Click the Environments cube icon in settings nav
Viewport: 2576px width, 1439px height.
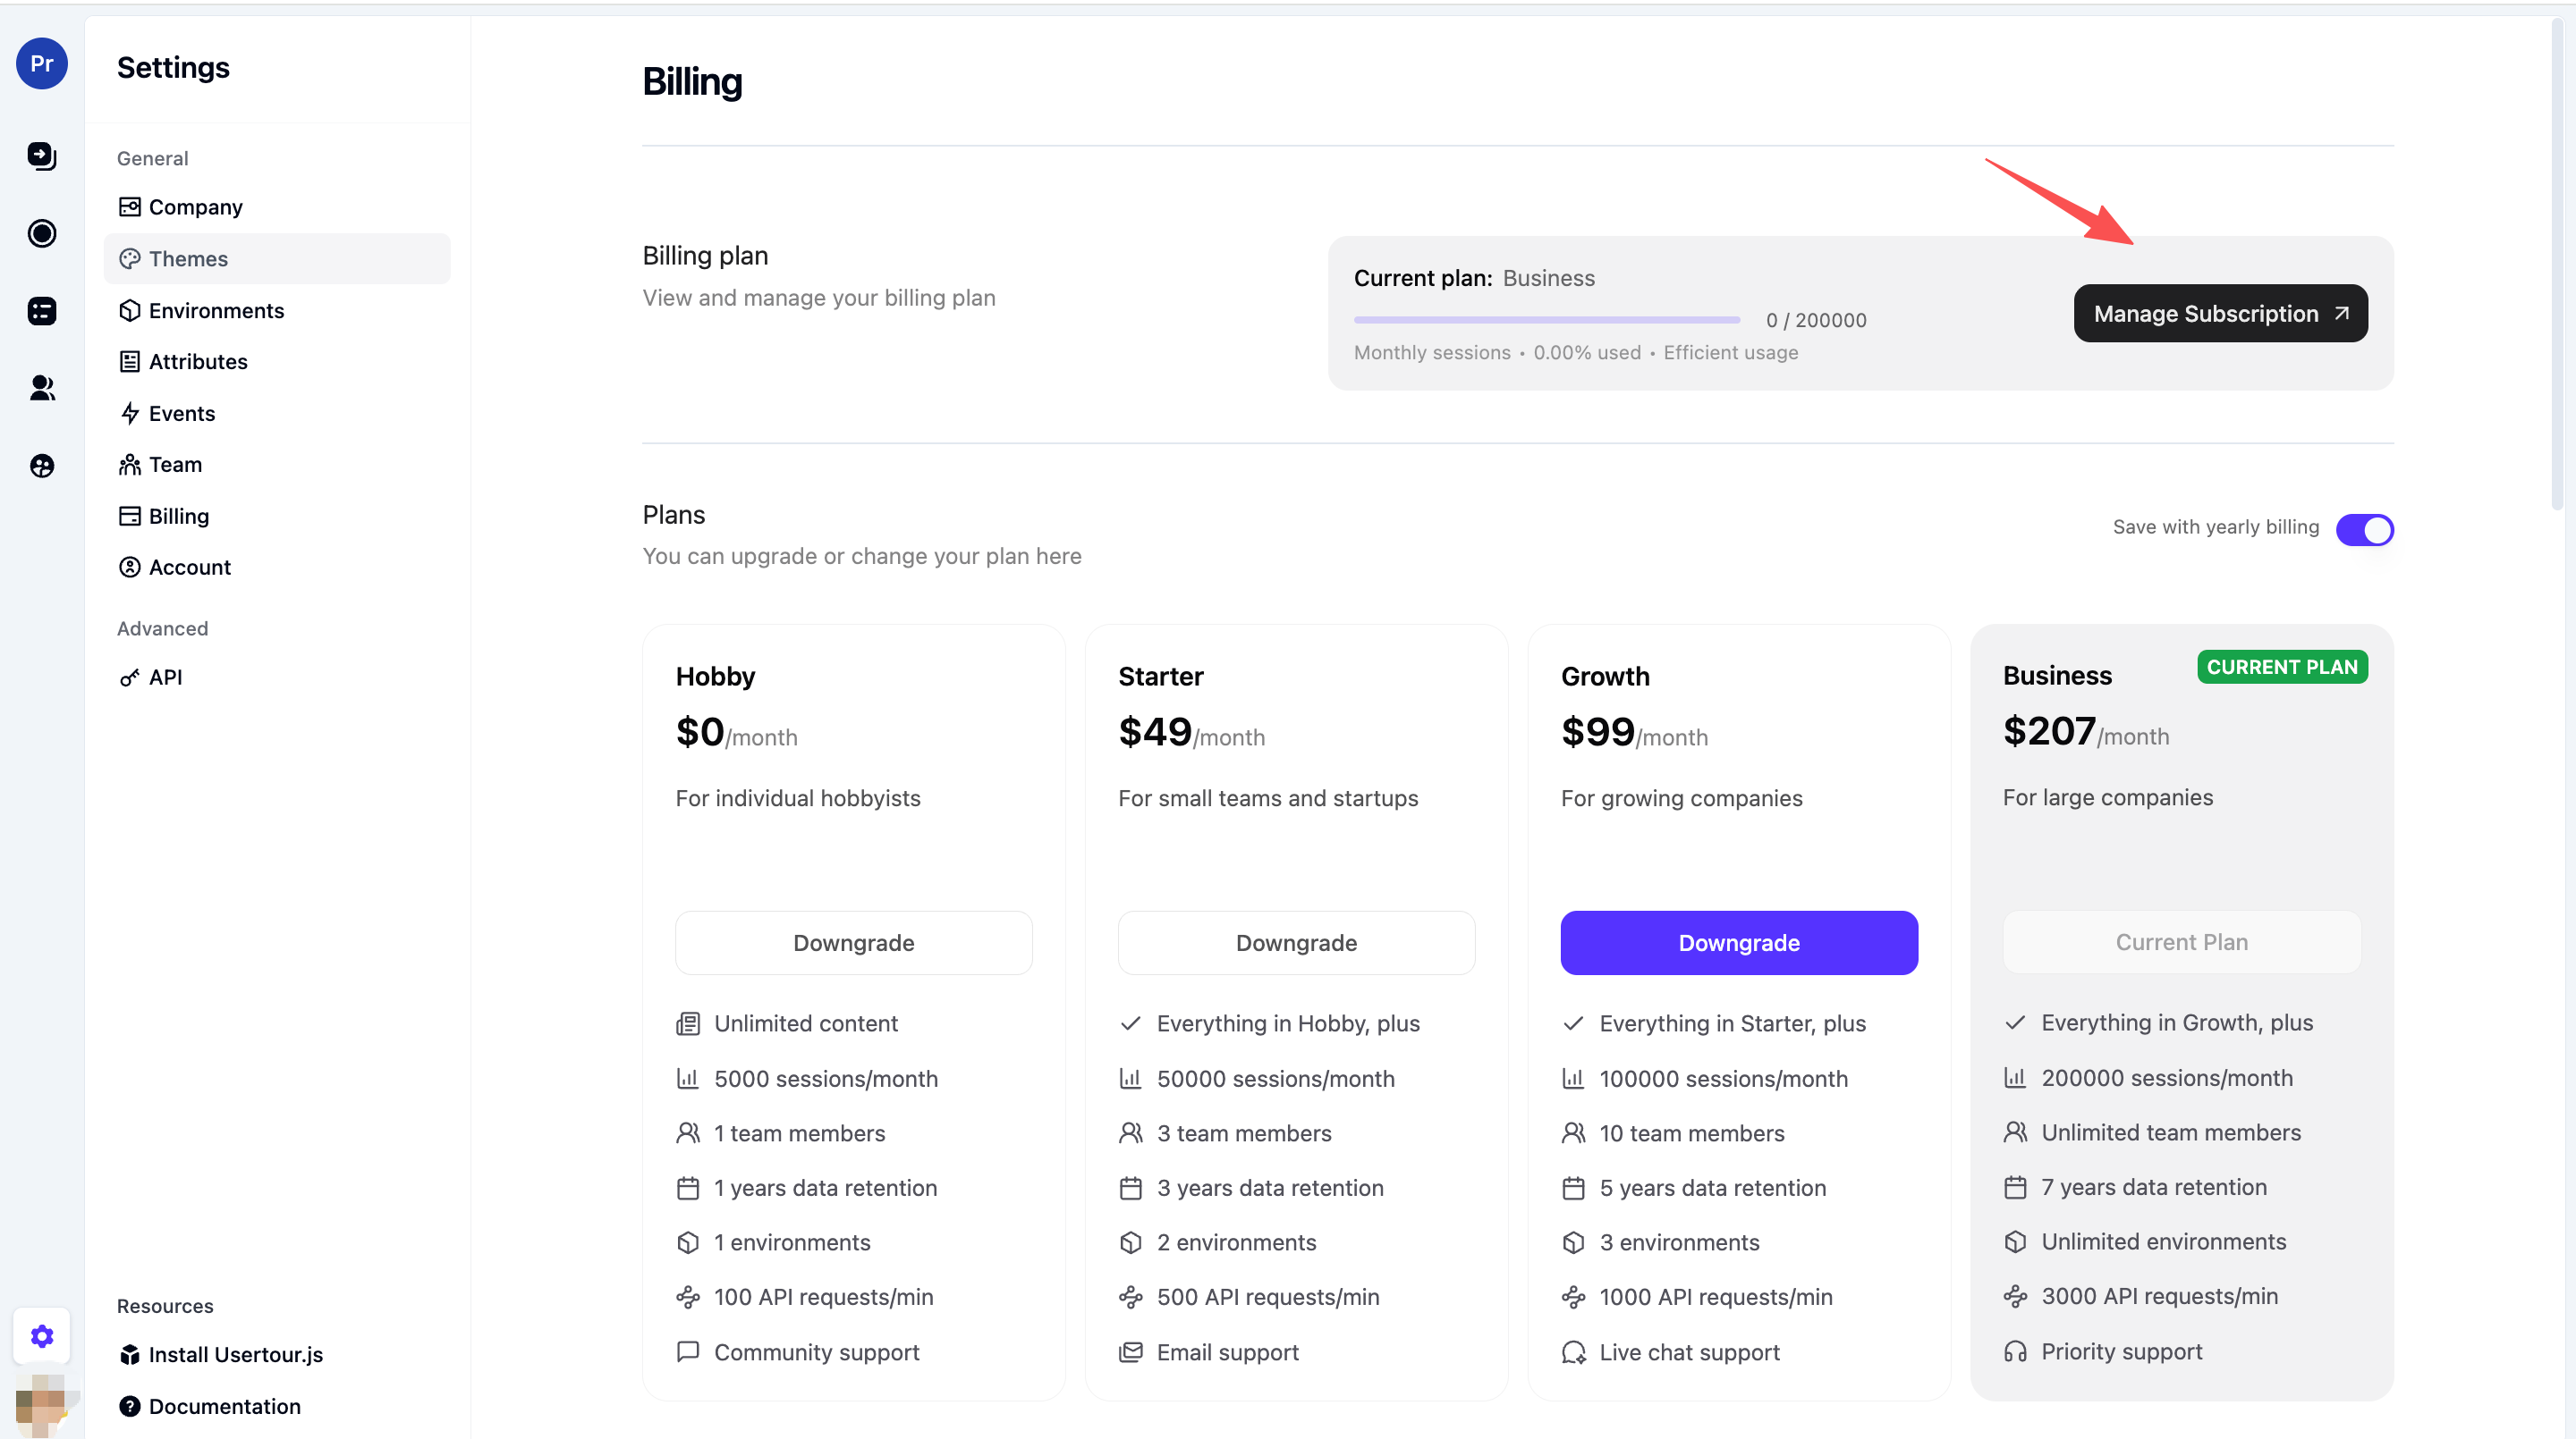(131, 311)
